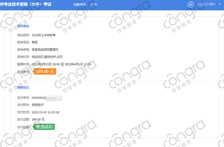Click exam name value 2022年上半年软考

coord(44,35)
